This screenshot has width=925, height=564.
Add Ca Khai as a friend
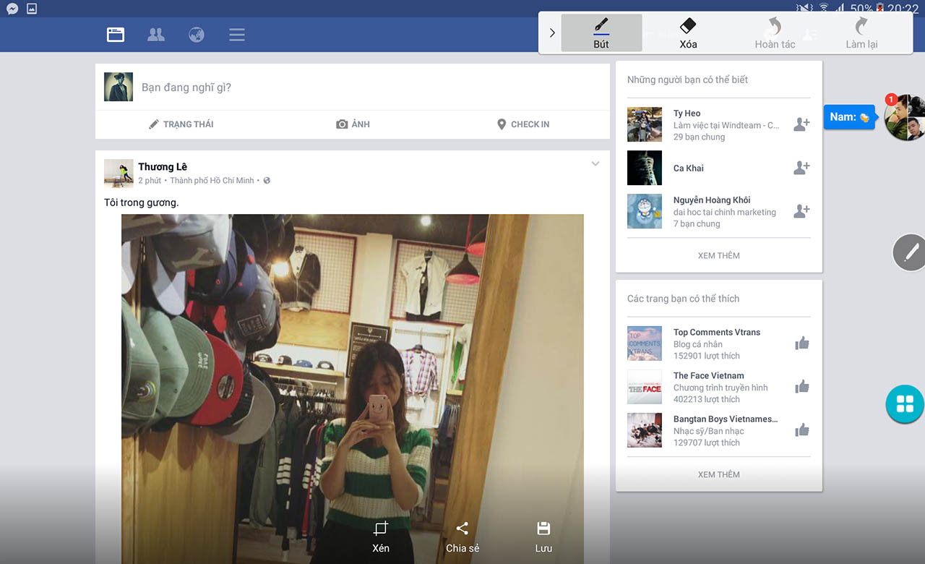pos(801,168)
